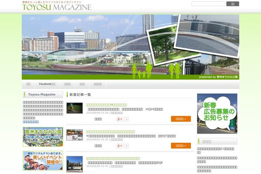261x174 pixels.
Task: Open the green article title containing '!!'
Action: 107,105
